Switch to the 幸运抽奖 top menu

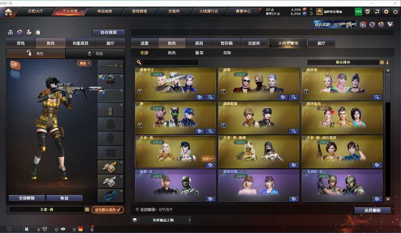pos(105,11)
